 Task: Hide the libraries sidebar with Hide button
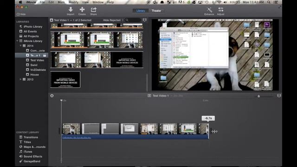[21, 14]
